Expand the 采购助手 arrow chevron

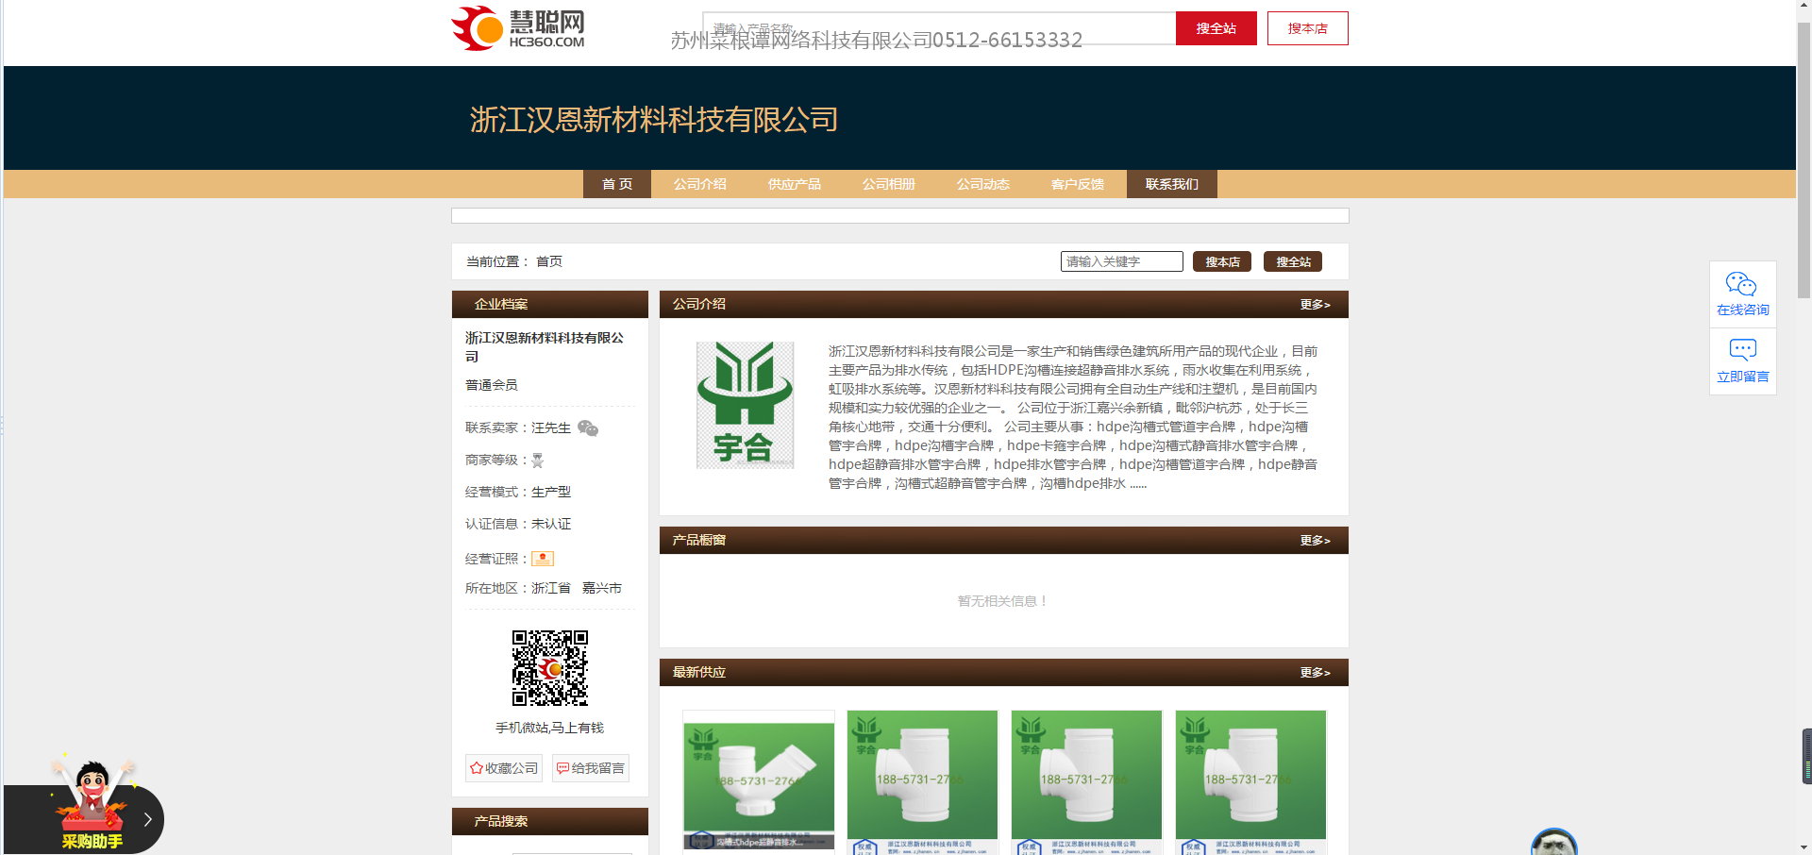[147, 819]
